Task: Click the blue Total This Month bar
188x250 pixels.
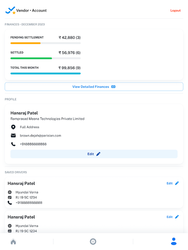Action: pos(45,73)
